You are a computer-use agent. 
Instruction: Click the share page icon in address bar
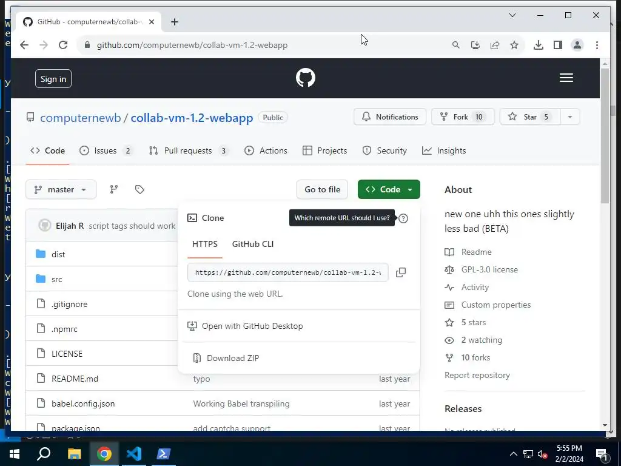tap(495, 45)
